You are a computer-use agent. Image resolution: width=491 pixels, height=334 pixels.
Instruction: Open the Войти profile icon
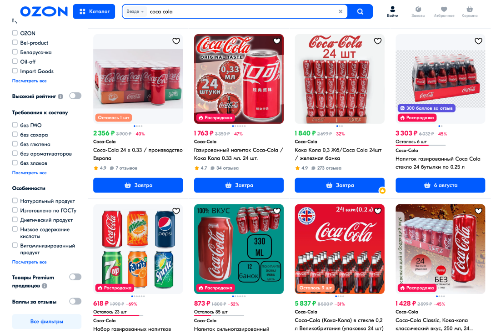[392, 12]
